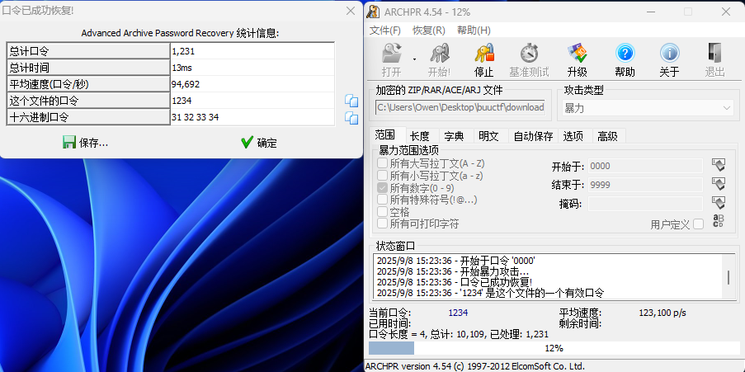The height and width of the screenshot is (372, 745).
Task: Click the 保存... button in dialog
Action: [x=86, y=143]
